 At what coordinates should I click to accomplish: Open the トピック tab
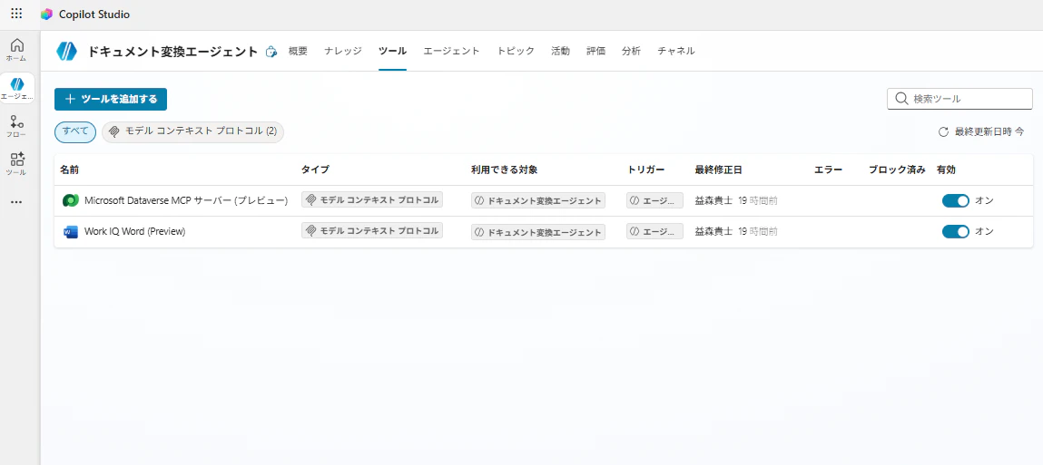click(516, 51)
